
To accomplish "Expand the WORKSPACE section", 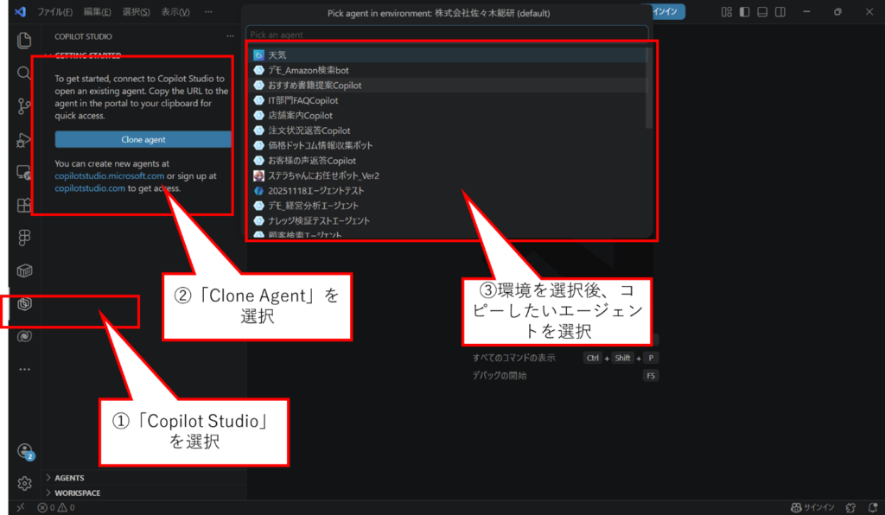I will point(77,493).
